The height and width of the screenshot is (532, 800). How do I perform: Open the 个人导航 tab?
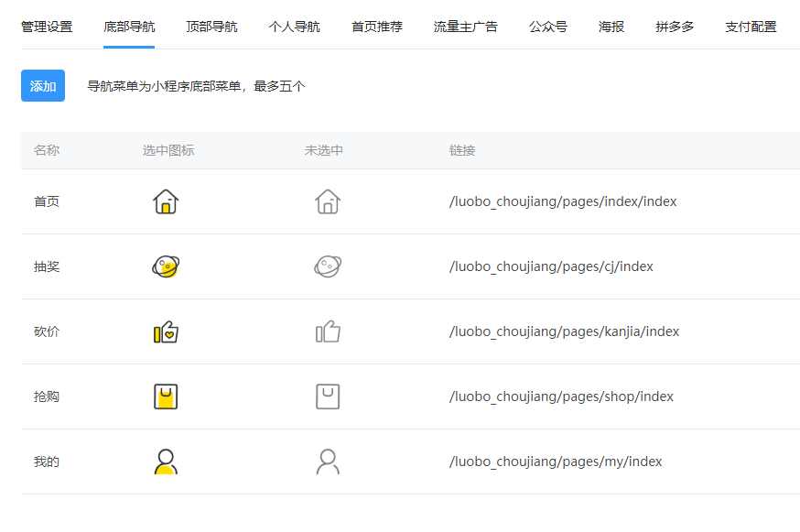click(x=295, y=27)
